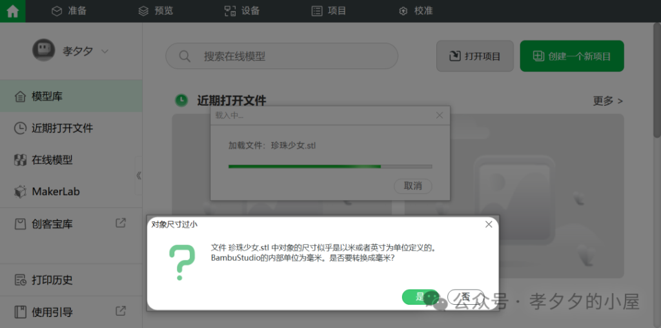This screenshot has height=328, width=661.
Task: Click the 加载文件：珍珠少女.stl text
Action: [272, 147]
